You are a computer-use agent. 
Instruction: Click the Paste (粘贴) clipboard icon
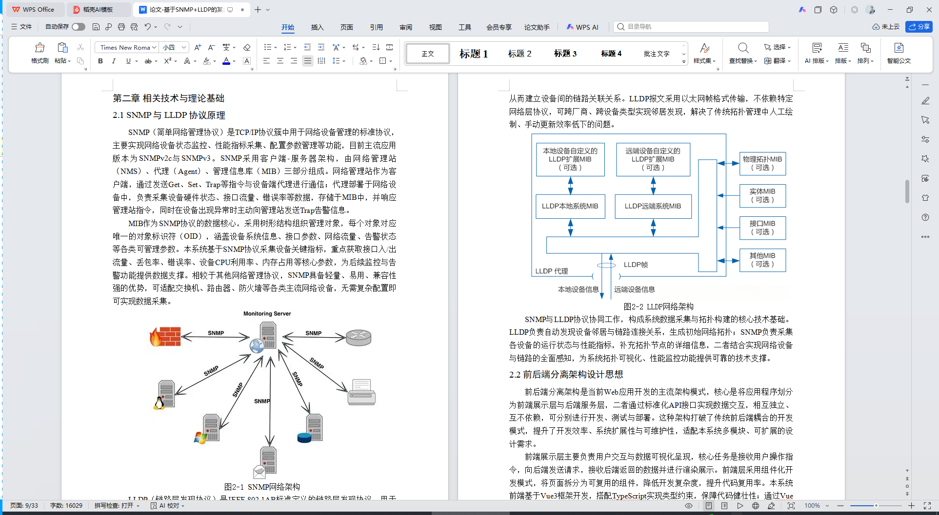62,48
